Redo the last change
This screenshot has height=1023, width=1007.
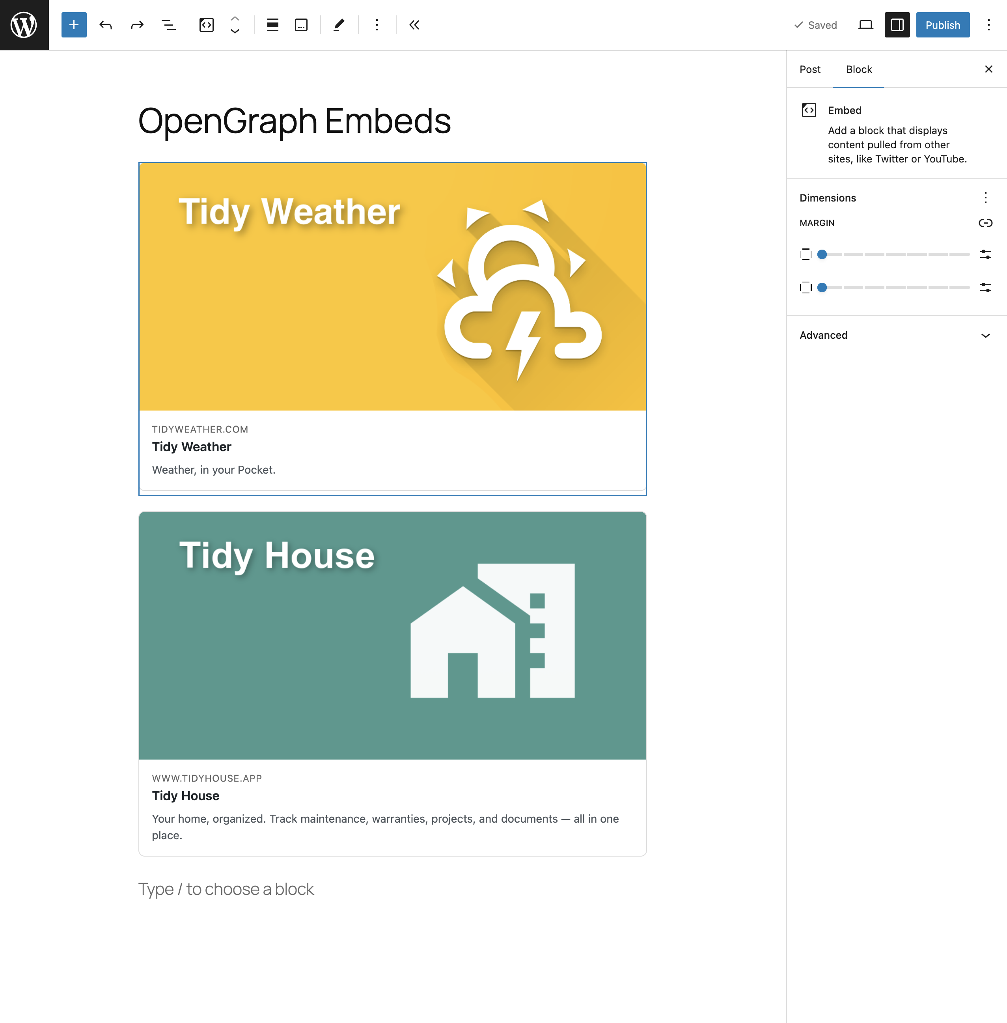coord(137,25)
